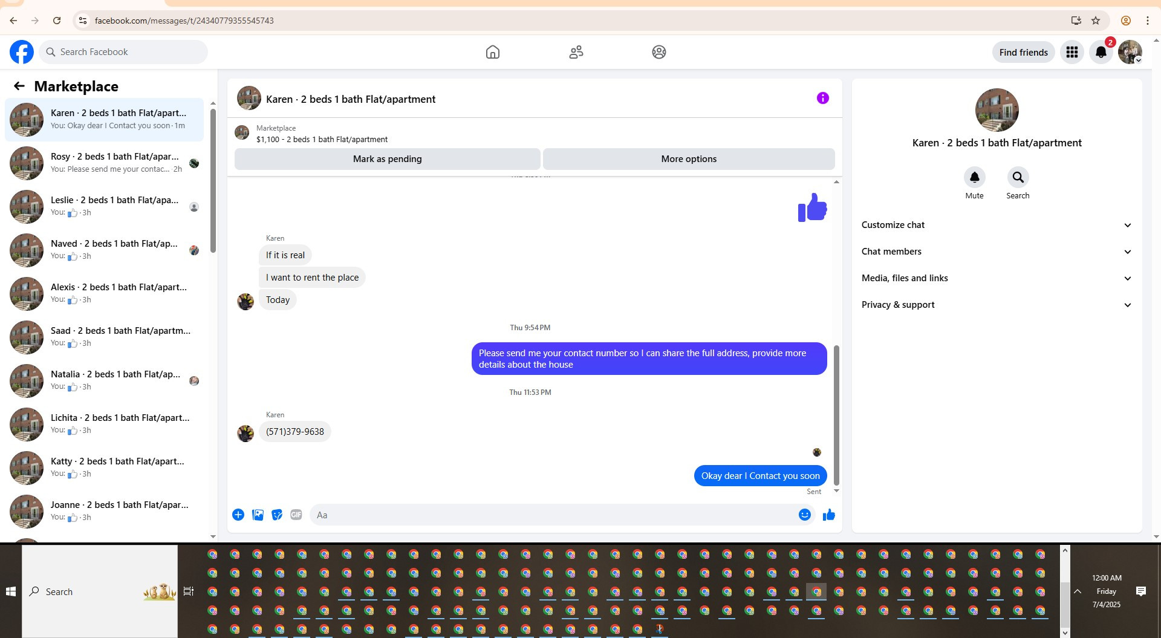This screenshot has height=638, width=1161.
Task: Select the Alexis conversation
Action: coord(104,294)
